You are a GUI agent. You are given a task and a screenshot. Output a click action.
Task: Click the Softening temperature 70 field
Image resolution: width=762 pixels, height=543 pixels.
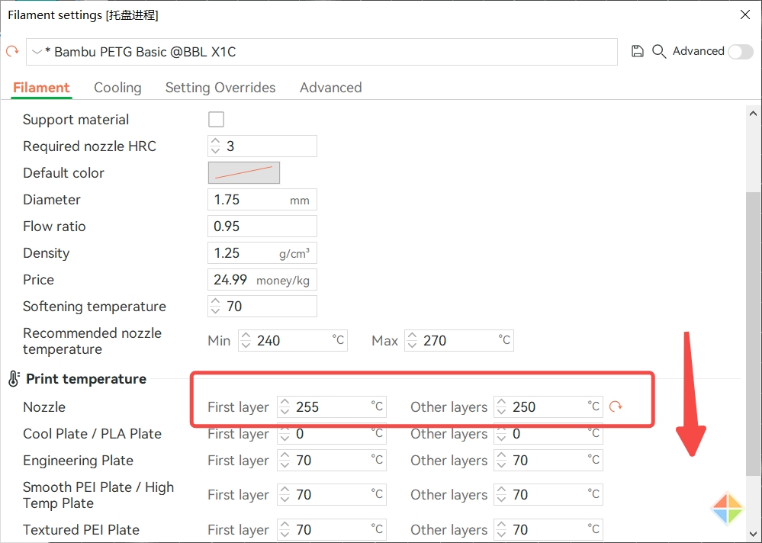(262, 307)
